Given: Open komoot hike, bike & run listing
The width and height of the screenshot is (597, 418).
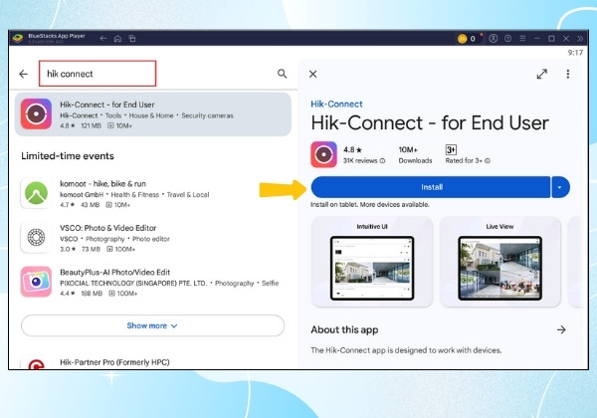Looking at the screenshot, I should tap(152, 194).
